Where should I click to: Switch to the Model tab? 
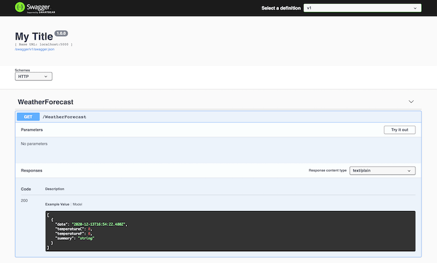coord(77,204)
